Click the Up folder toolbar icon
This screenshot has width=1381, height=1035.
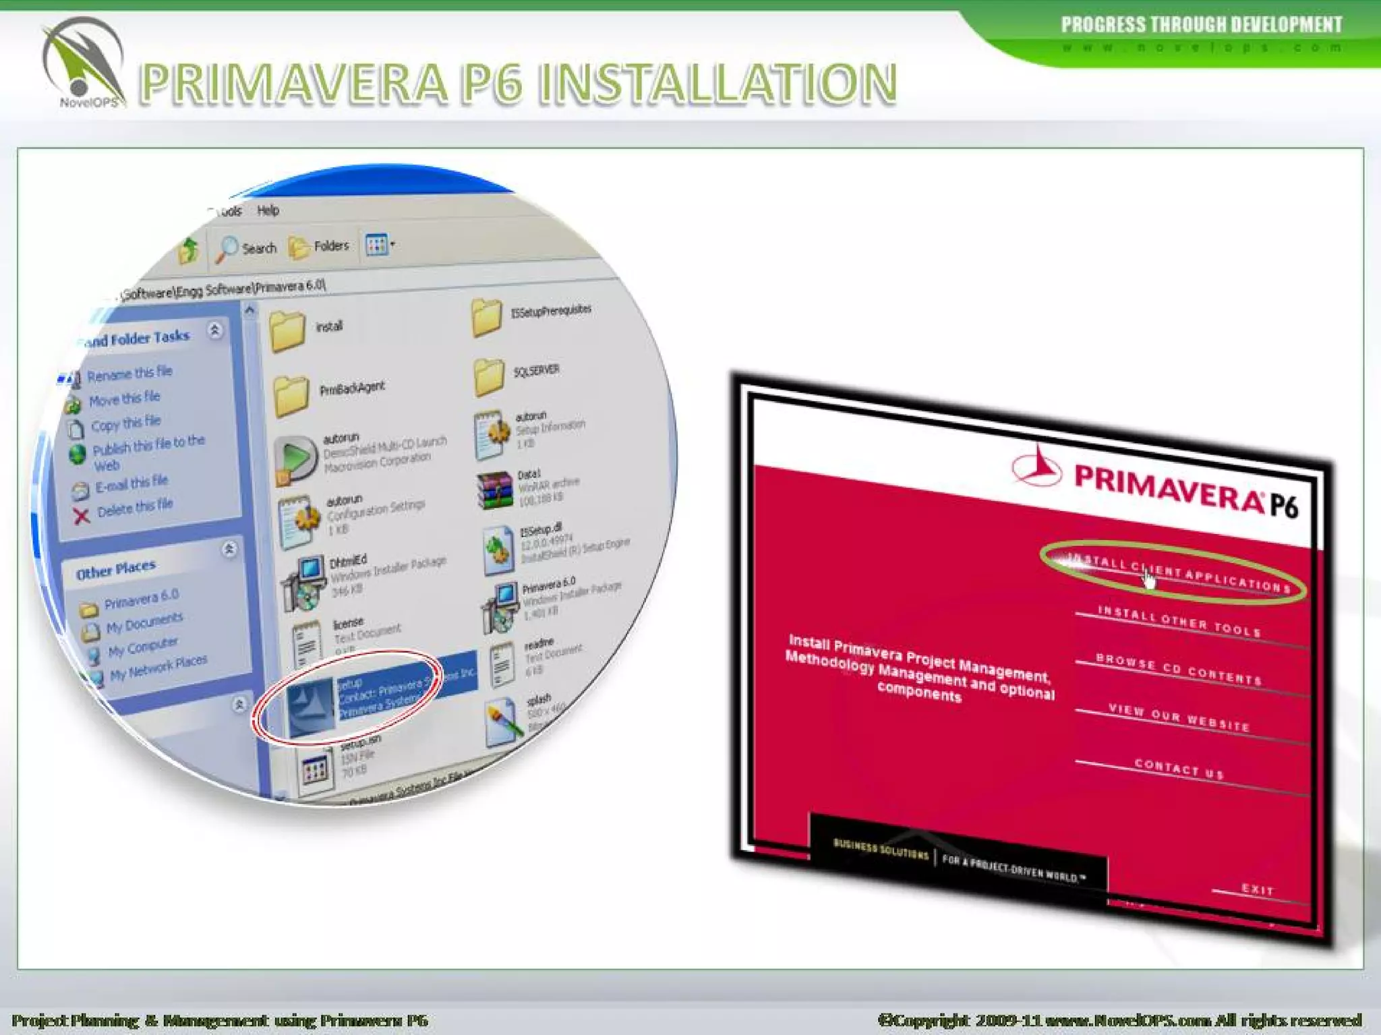tap(189, 251)
